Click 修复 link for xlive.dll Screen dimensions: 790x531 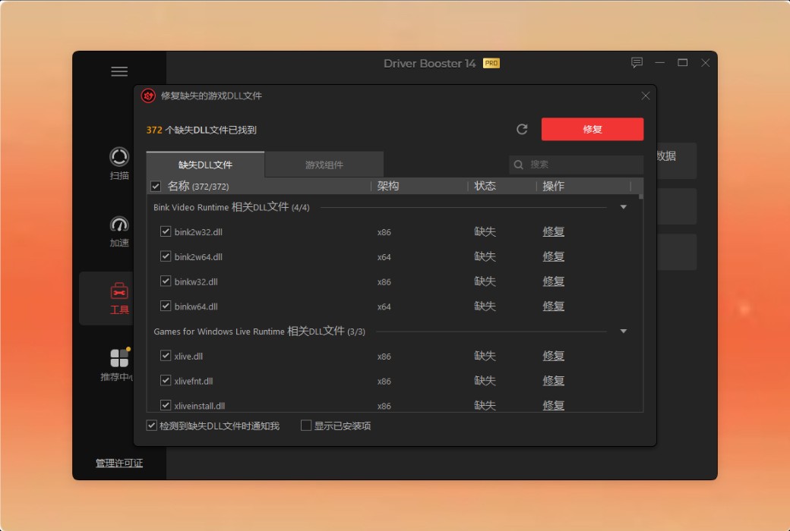coord(553,355)
